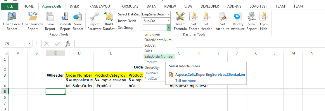Image resolution: width=325 pixels, height=111 pixels.
Task: Click the Open Local Report icon
Action: tap(12, 17)
